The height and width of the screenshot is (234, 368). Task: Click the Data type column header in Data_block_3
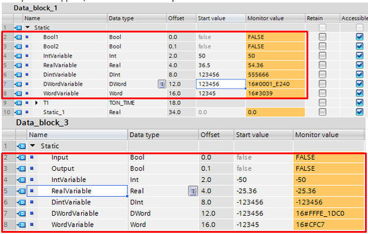163,135
